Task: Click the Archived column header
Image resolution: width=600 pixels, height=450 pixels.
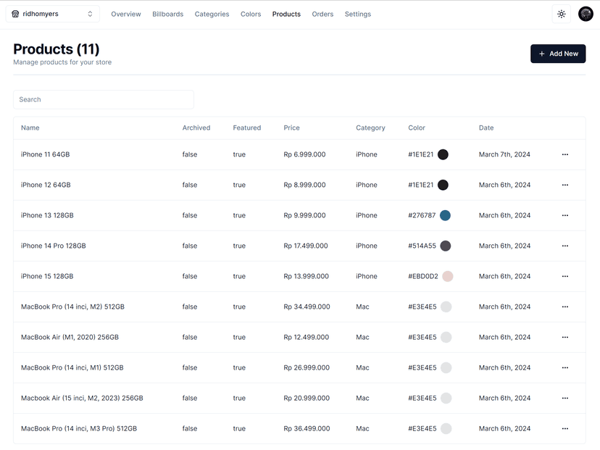Action: tap(196, 128)
